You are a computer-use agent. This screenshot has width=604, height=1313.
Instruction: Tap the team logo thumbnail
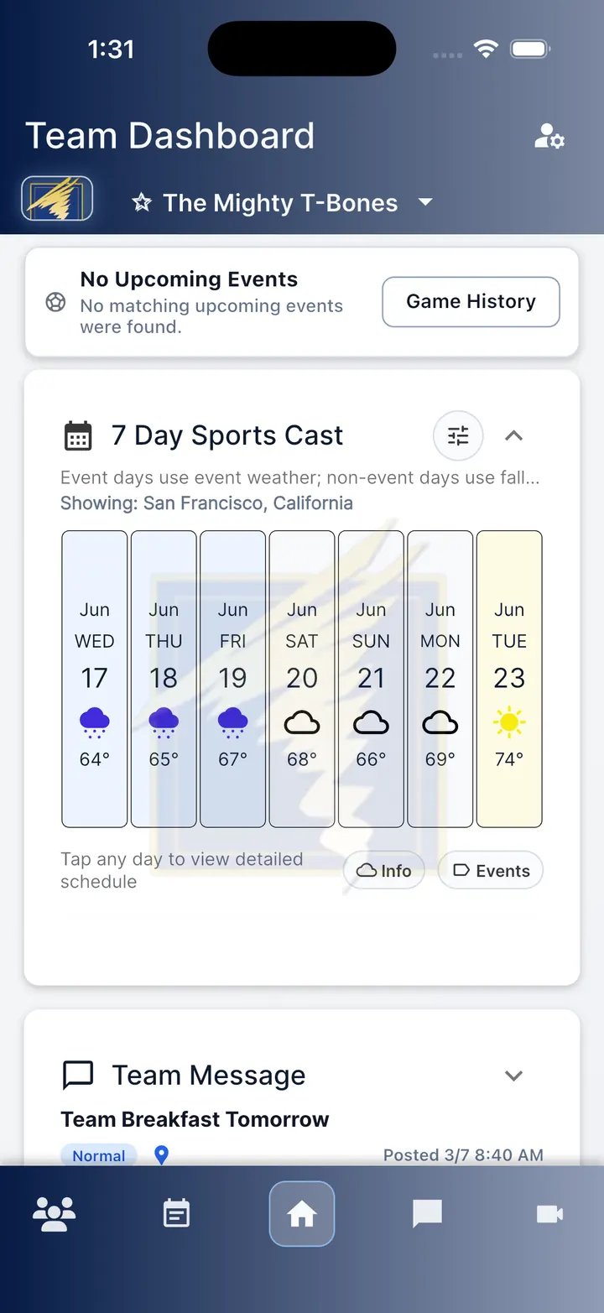(57, 198)
